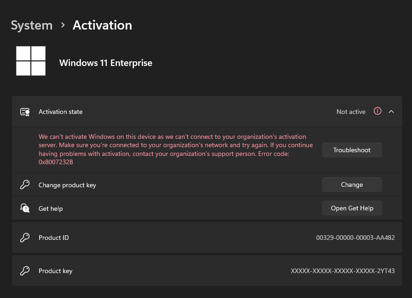The image size is (412, 298).
Task: Open Get Help via its button
Action: coord(352,208)
